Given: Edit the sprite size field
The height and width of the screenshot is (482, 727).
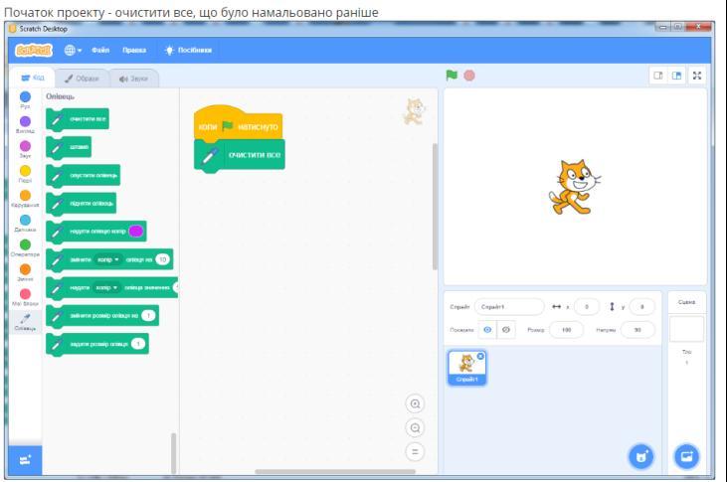Looking at the screenshot, I should click(566, 330).
